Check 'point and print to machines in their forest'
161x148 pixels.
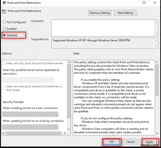click(x=4, y=88)
